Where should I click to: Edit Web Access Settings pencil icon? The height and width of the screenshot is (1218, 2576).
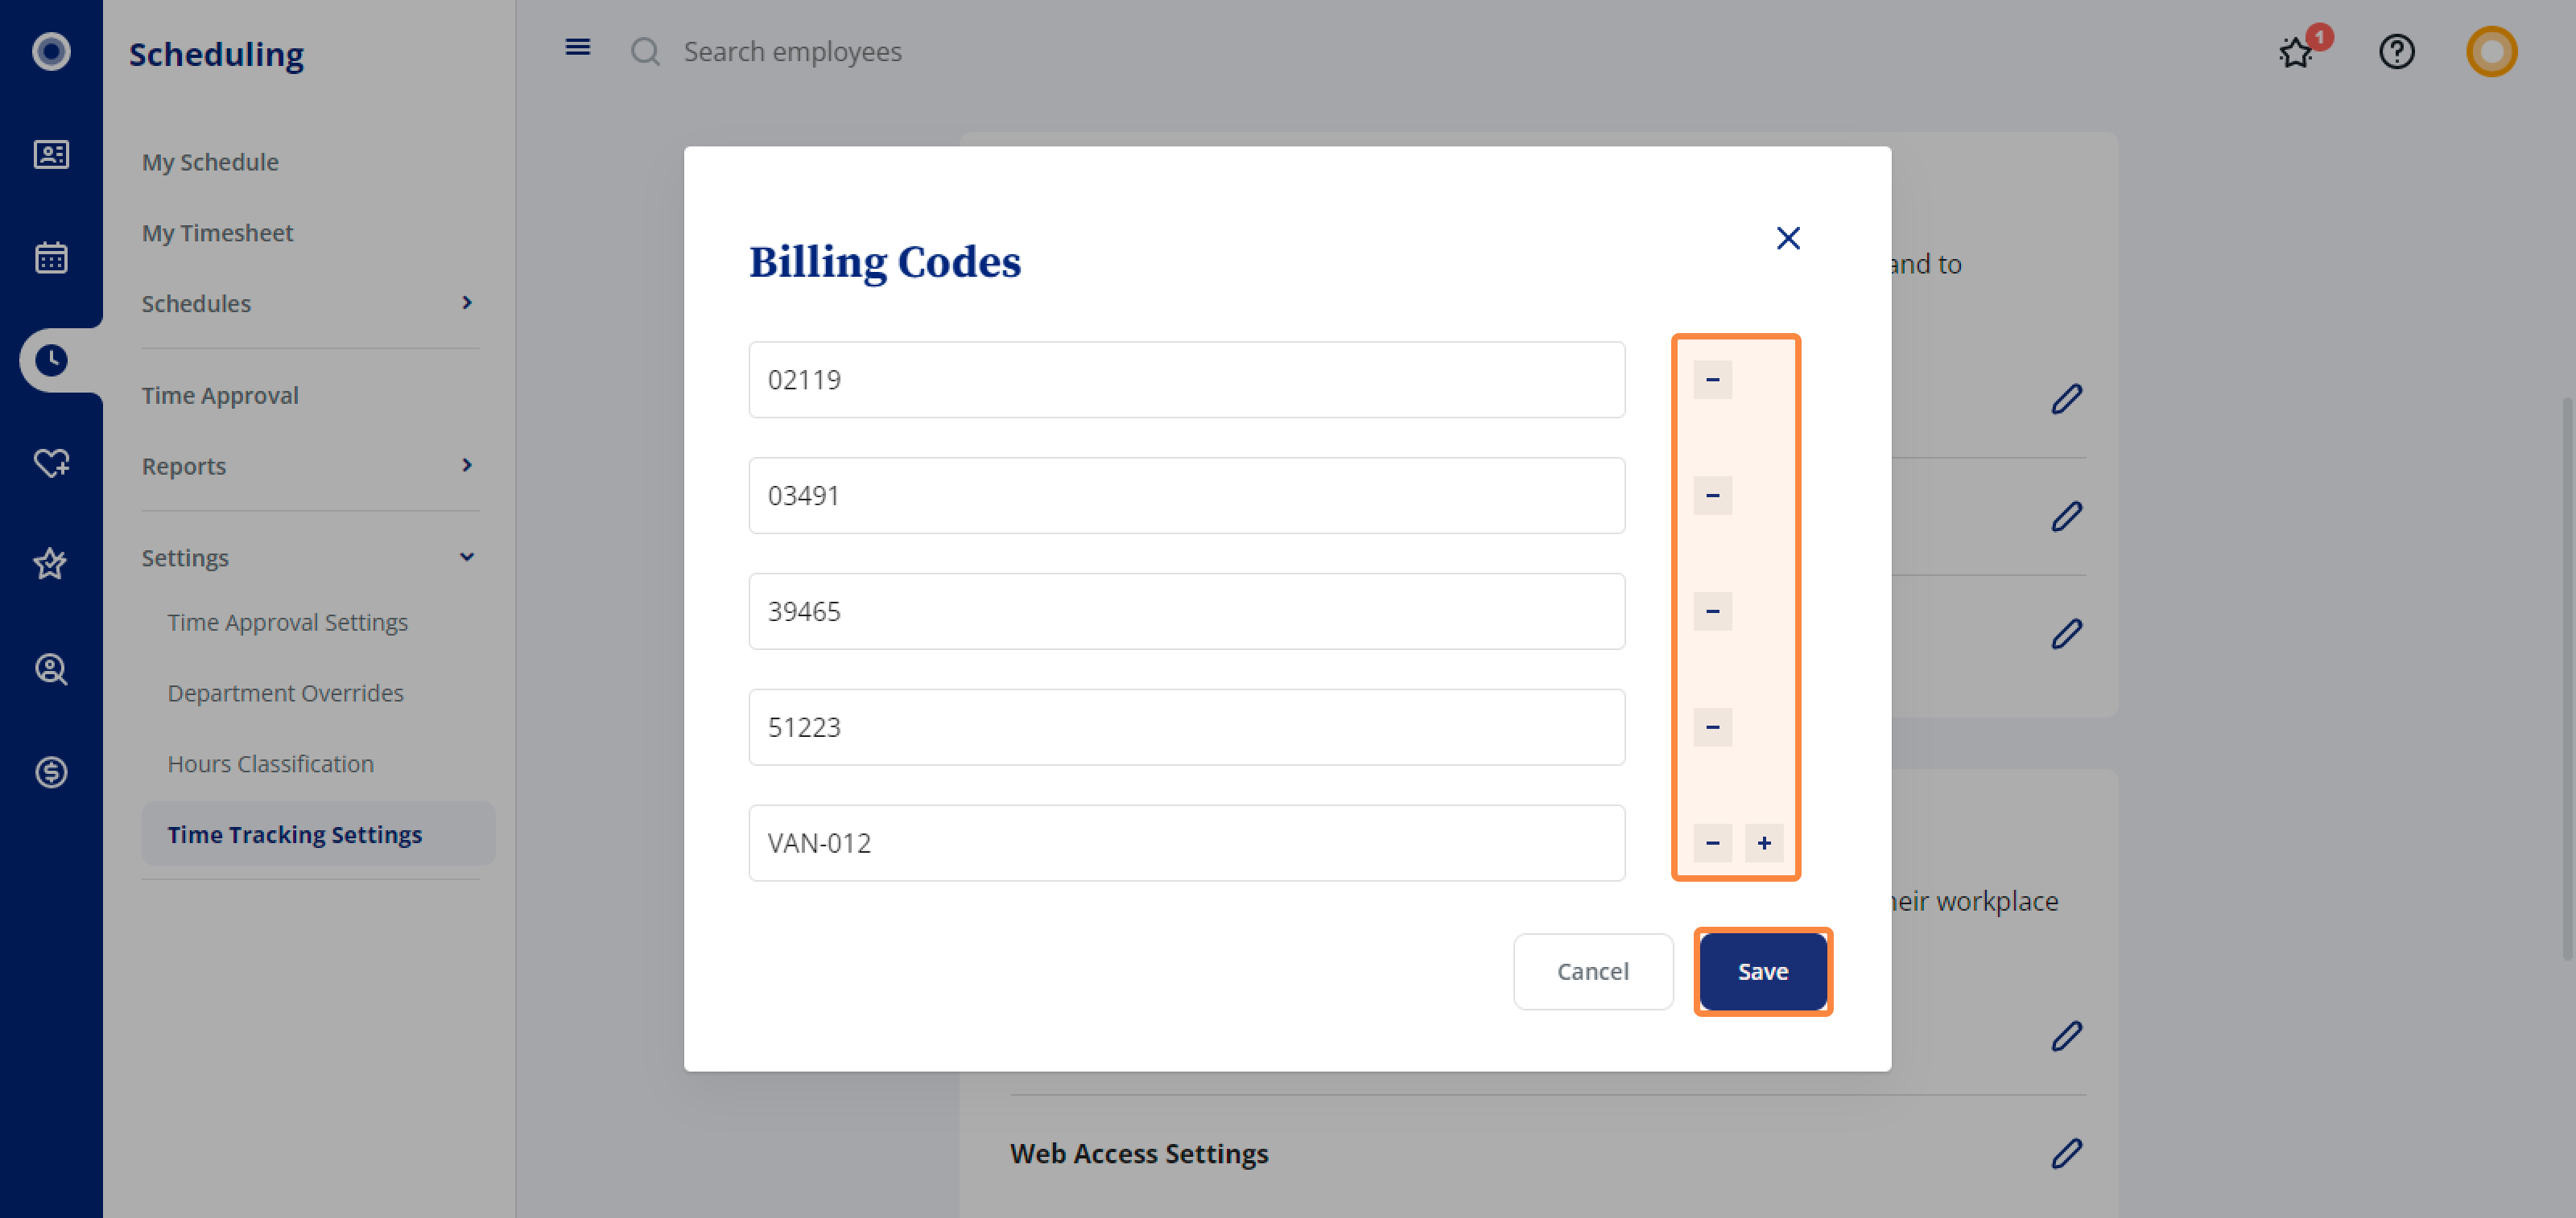[2066, 1153]
